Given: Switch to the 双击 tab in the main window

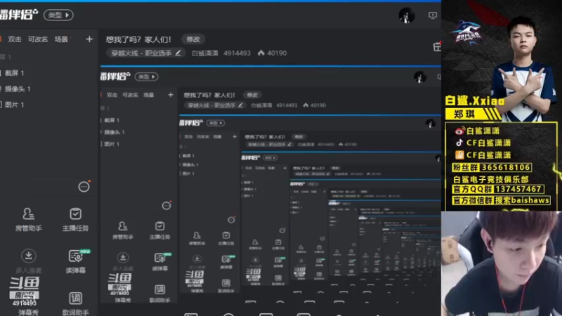Looking at the screenshot, I should point(15,39).
